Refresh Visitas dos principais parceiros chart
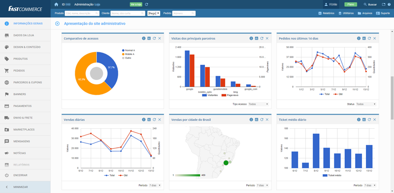Viewport: 394px width, 193px height. tap(262, 38)
